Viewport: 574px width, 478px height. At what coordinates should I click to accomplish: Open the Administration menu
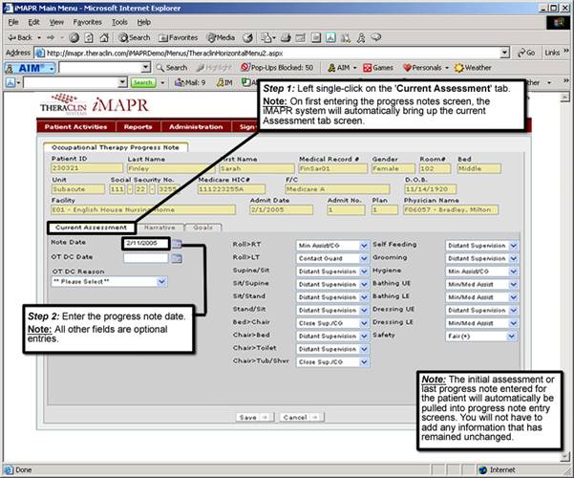(196, 127)
